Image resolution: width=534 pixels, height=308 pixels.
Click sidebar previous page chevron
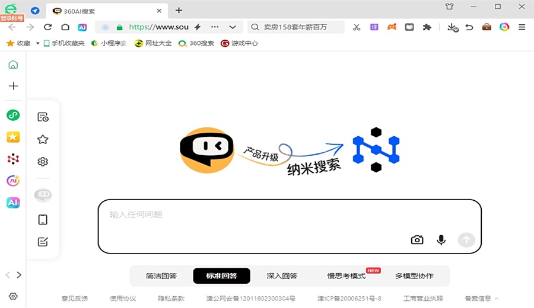(8, 275)
